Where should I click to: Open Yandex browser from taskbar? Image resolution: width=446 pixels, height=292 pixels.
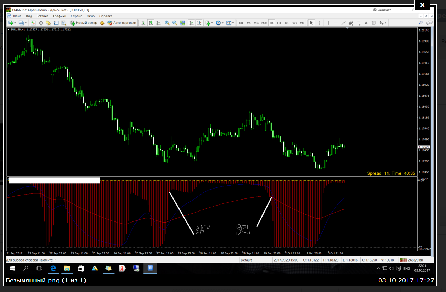point(122,268)
